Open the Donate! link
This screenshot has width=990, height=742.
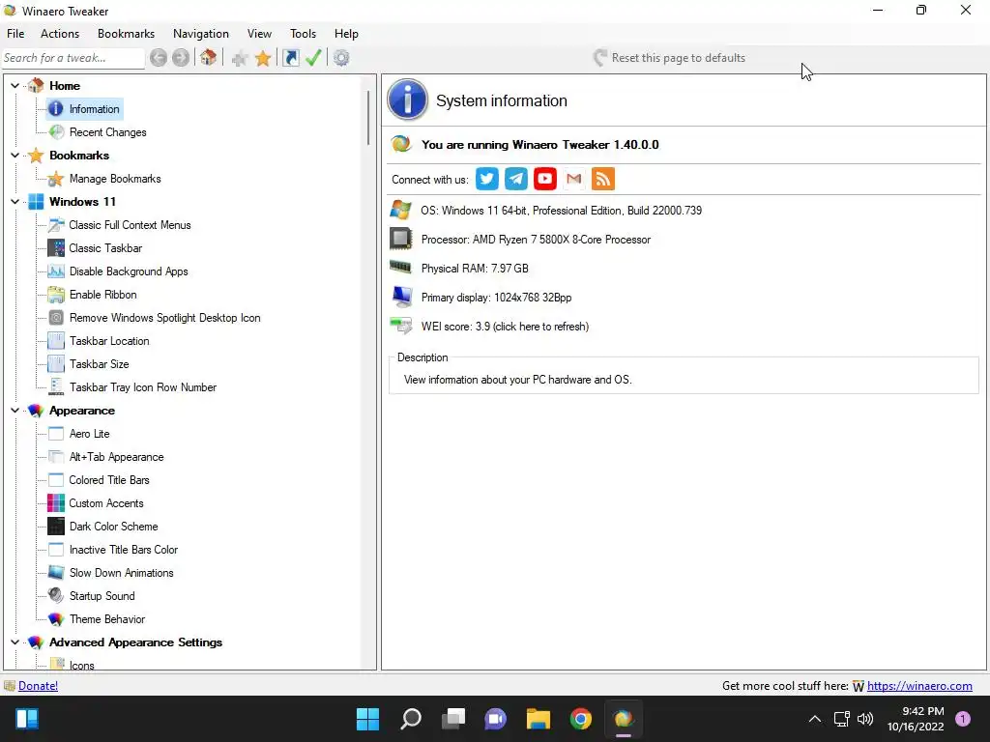click(38, 686)
